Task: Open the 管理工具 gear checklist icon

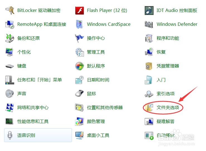Action: (x=79, y=52)
